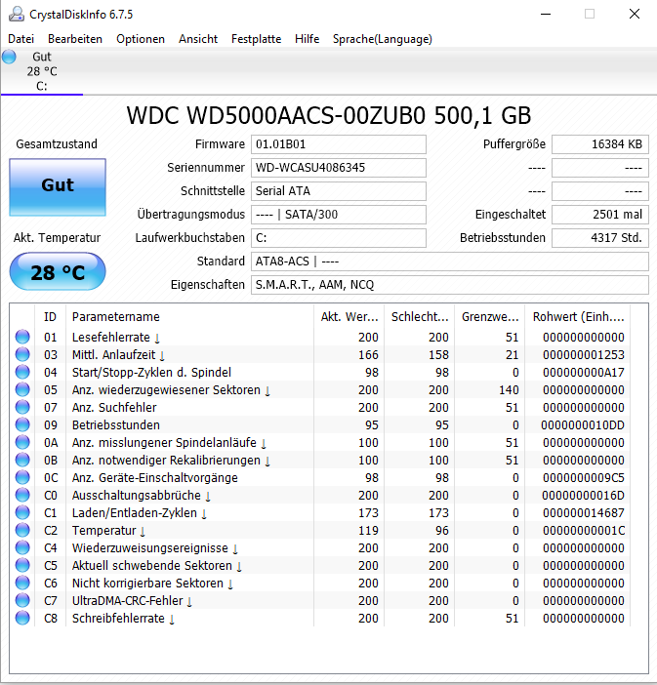Select the Gut 28 °C drive C: tab

42,71
